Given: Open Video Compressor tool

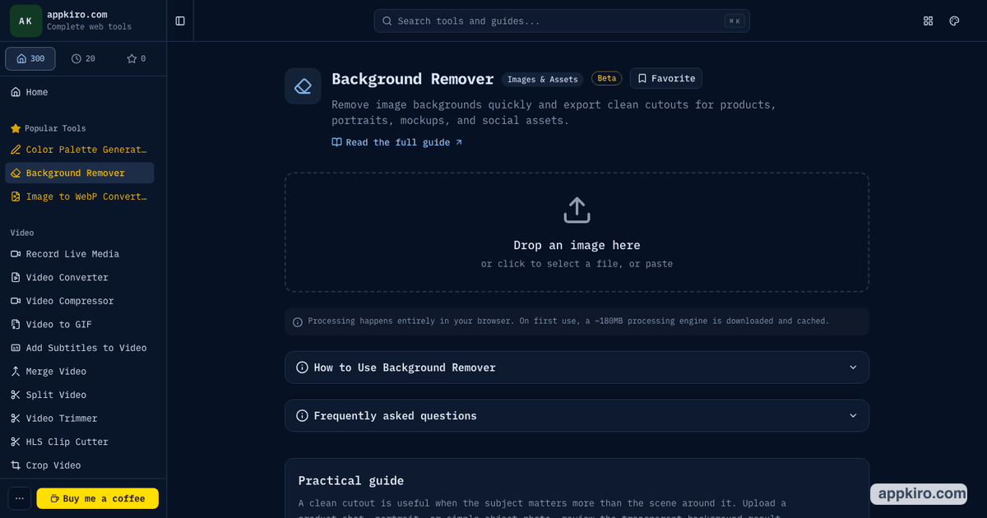Looking at the screenshot, I should click(x=80, y=301).
